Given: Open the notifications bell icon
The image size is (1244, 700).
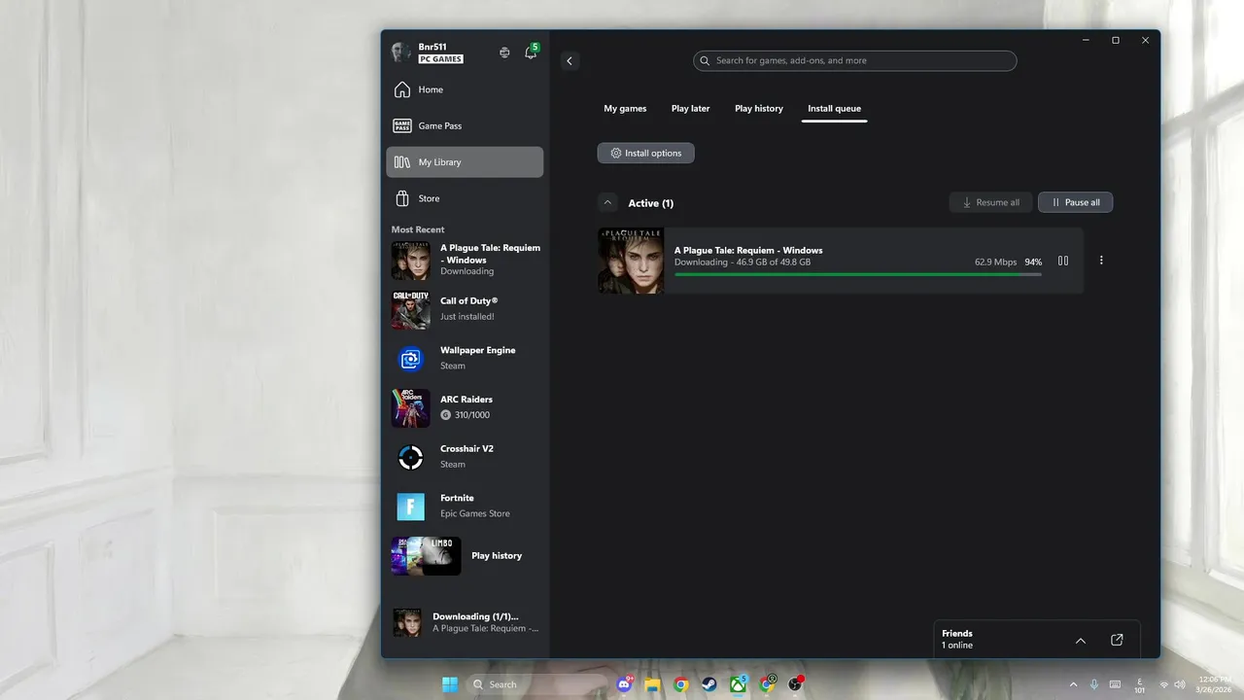Looking at the screenshot, I should point(531,52).
